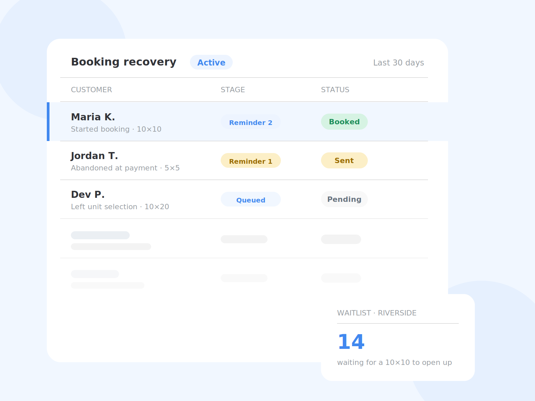Screen dimensions: 535x401
Task: Click the Queued stage pill
Action: (251, 199)
